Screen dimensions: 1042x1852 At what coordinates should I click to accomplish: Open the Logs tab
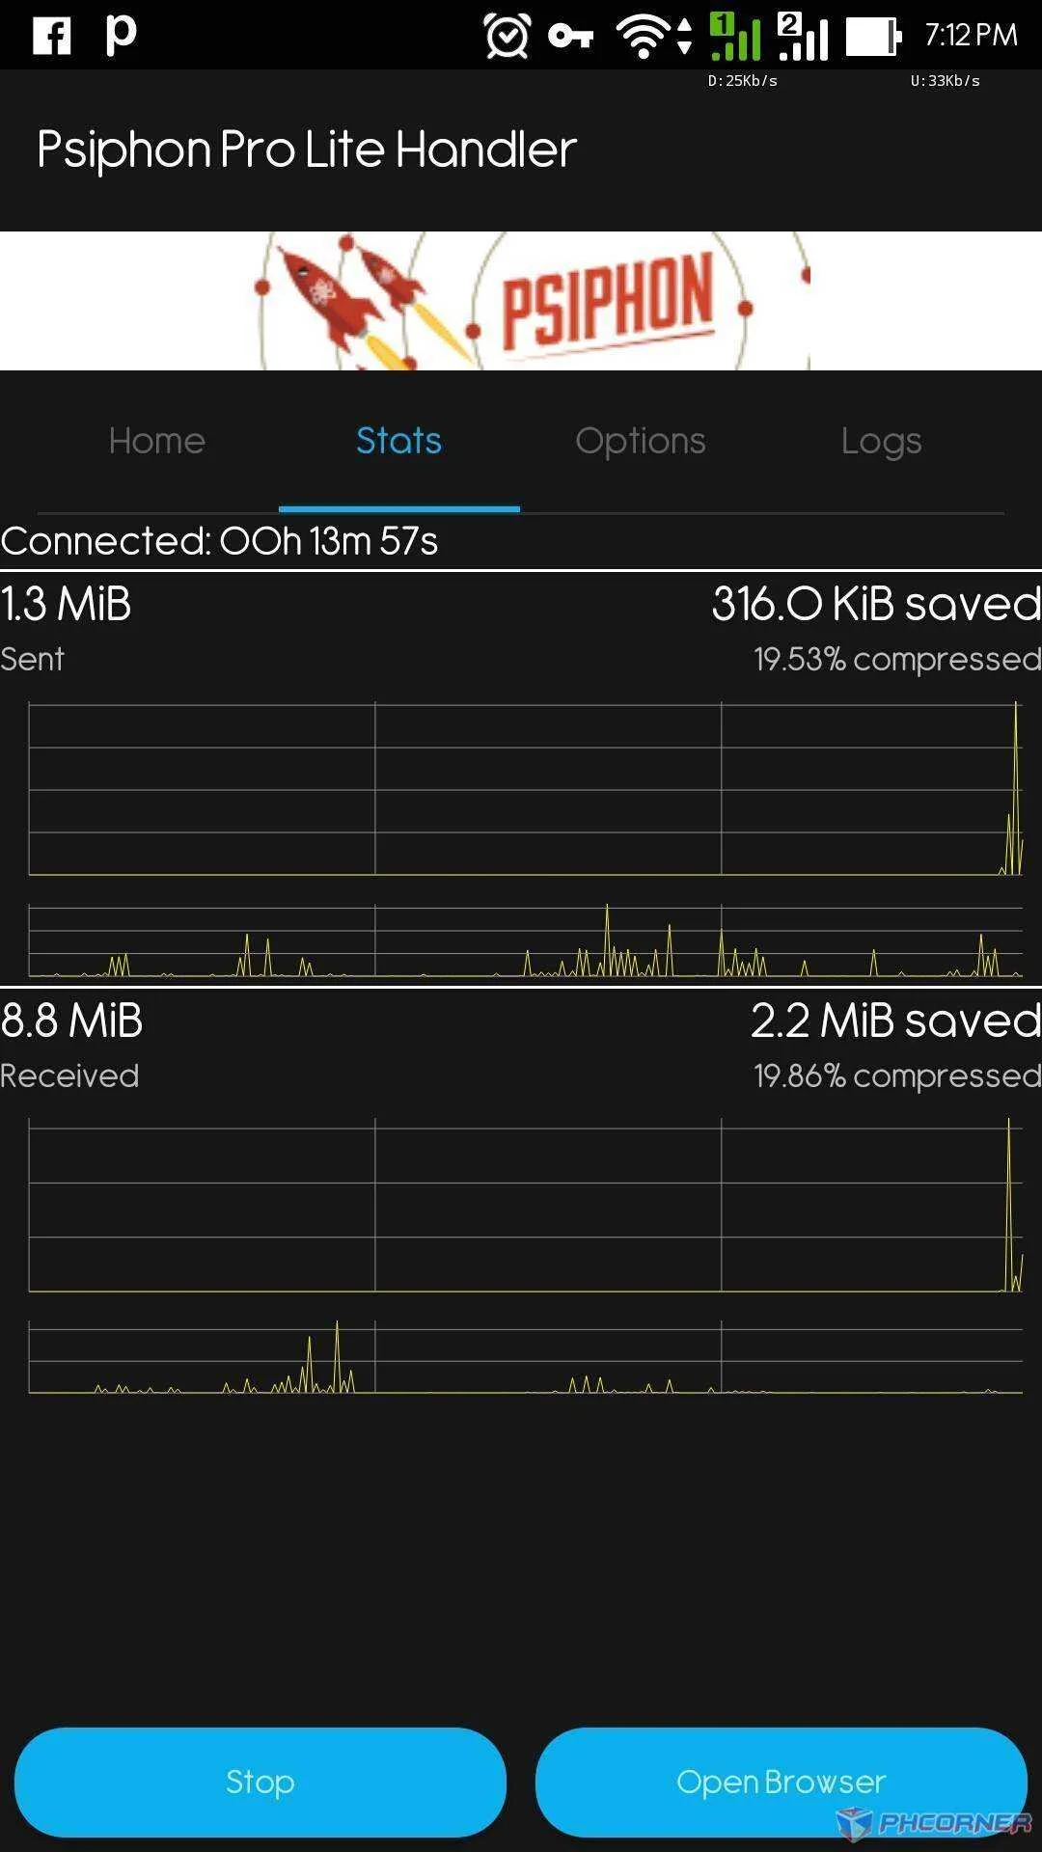[x=882, y=441]
